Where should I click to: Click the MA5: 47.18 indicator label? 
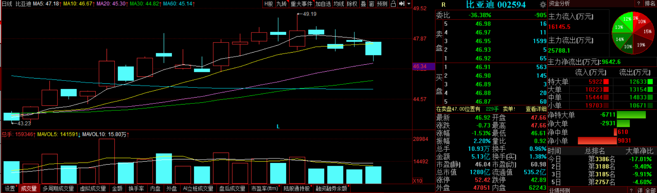pyautogui.click(x=47, y=4)
